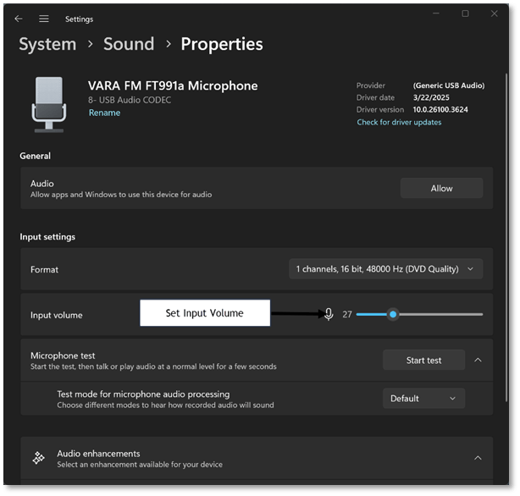Open the hamburger navigation menu
Screen dimensions: 520x496
pyautogui.click(x=44, y=19)
